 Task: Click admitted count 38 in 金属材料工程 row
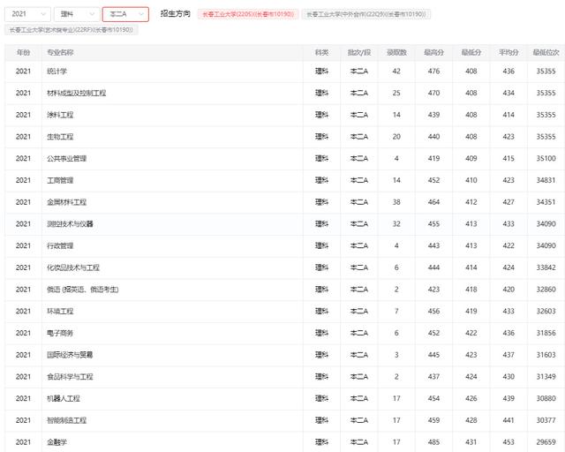tap(396, 202)
